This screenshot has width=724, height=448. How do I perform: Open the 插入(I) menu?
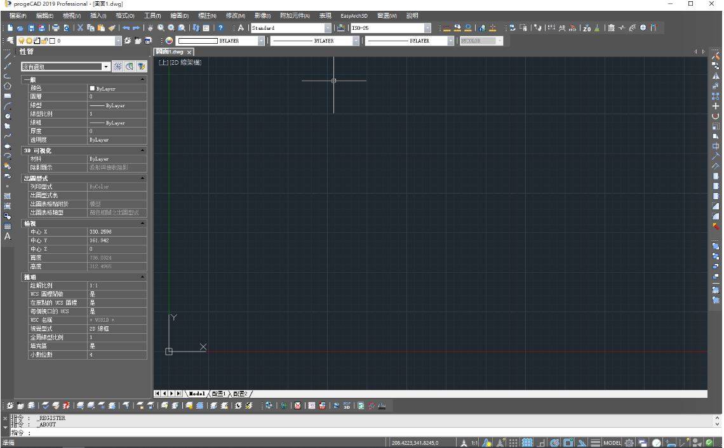click(98, 16)
